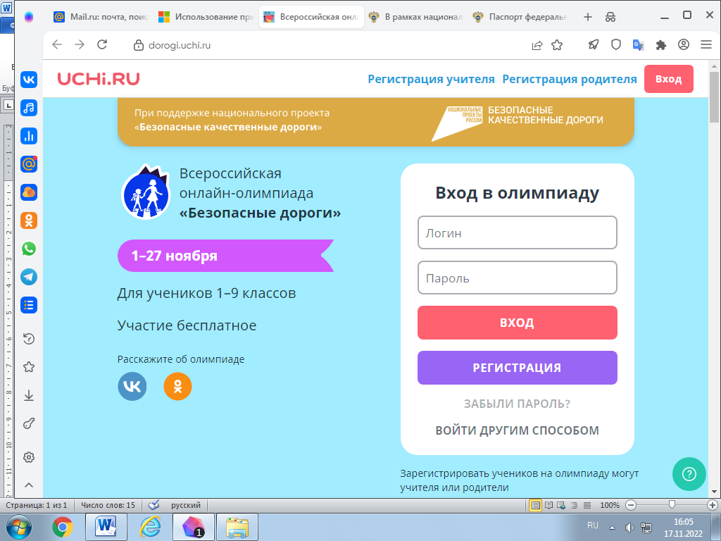Click 'ВОЙТИ ДРУГИМ СПОСОБОМ'
Screen dimensions: 721x541
pyautogui.click(x=518, y=430)
